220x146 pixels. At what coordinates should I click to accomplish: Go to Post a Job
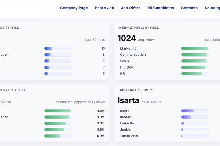point(104,8)
